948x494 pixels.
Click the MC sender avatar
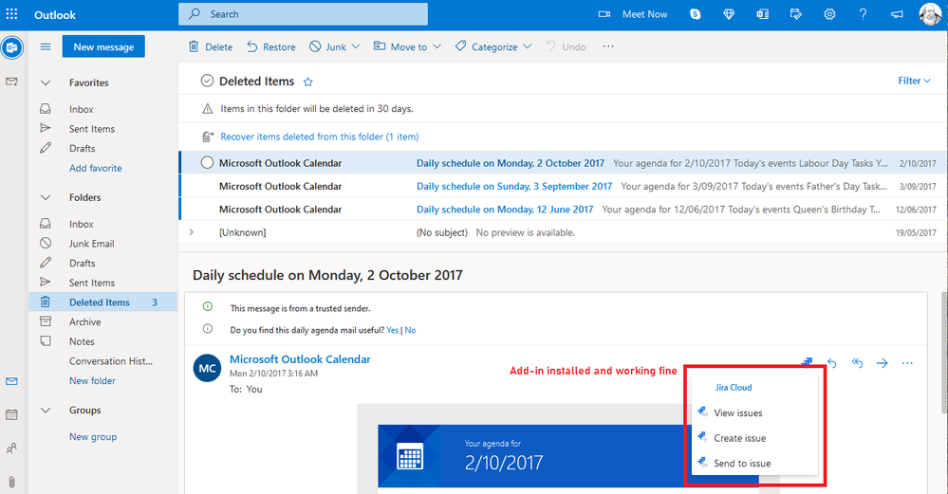coord(207,369)
